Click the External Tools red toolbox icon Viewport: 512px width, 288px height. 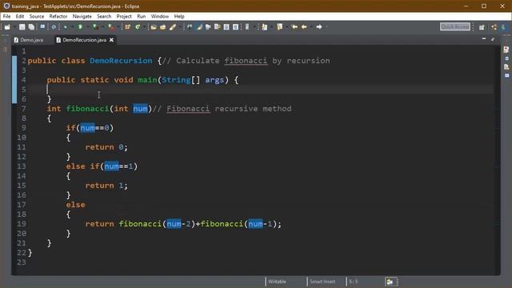(x=112, y=27)
